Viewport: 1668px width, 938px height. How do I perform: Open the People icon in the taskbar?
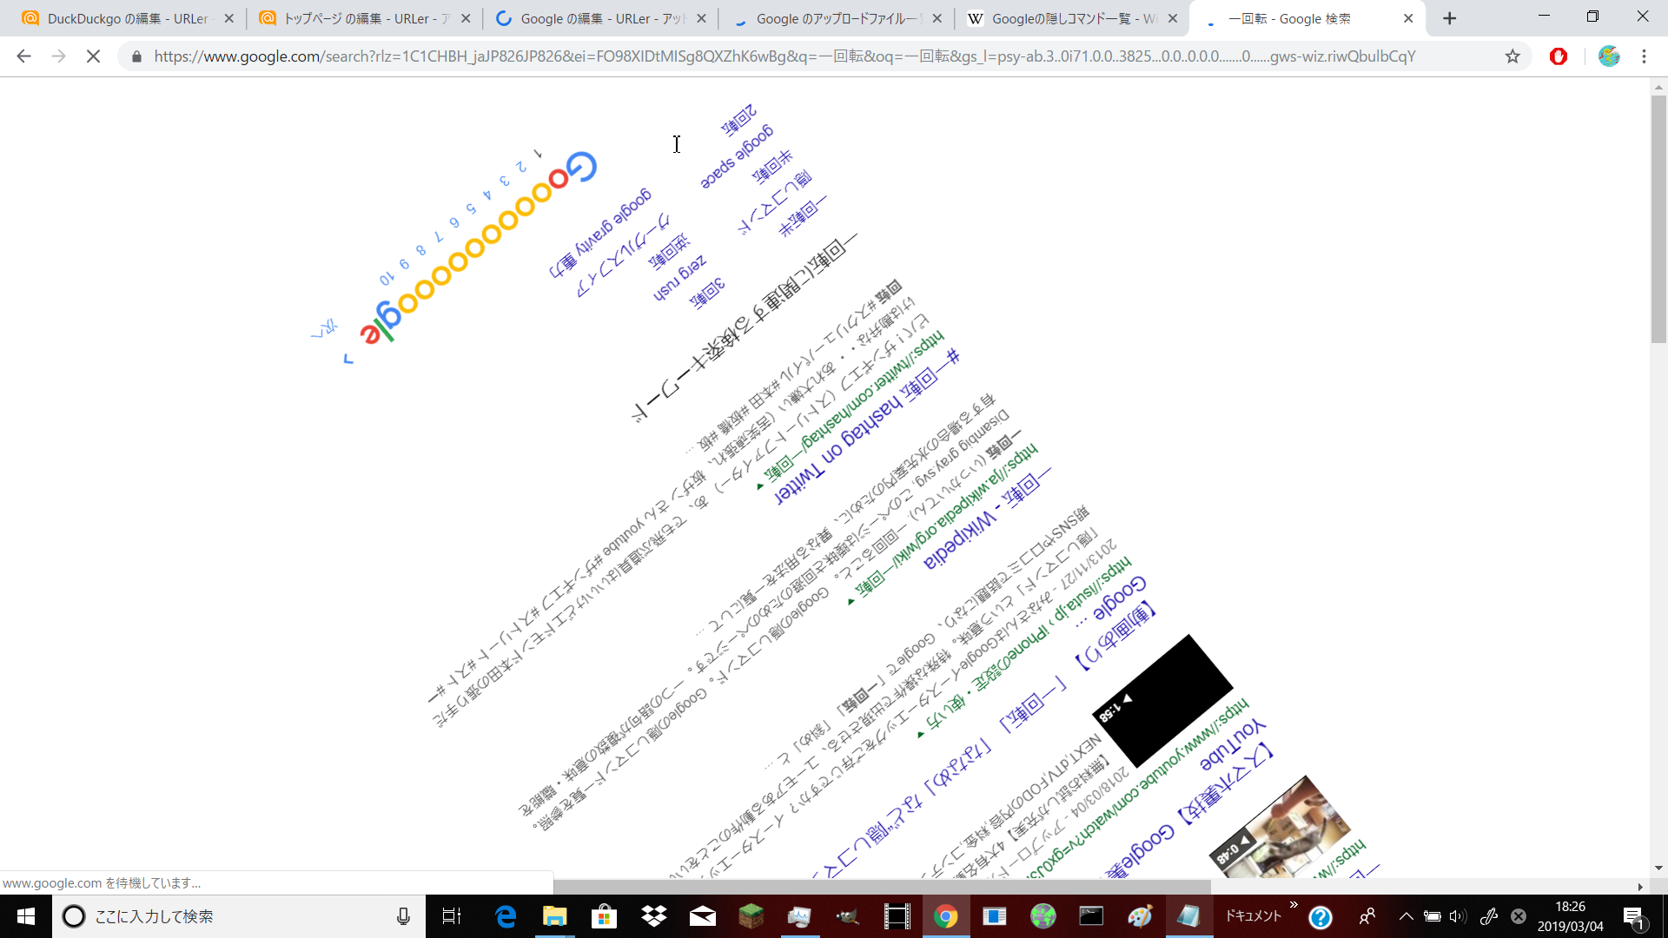pos(1367,916)
